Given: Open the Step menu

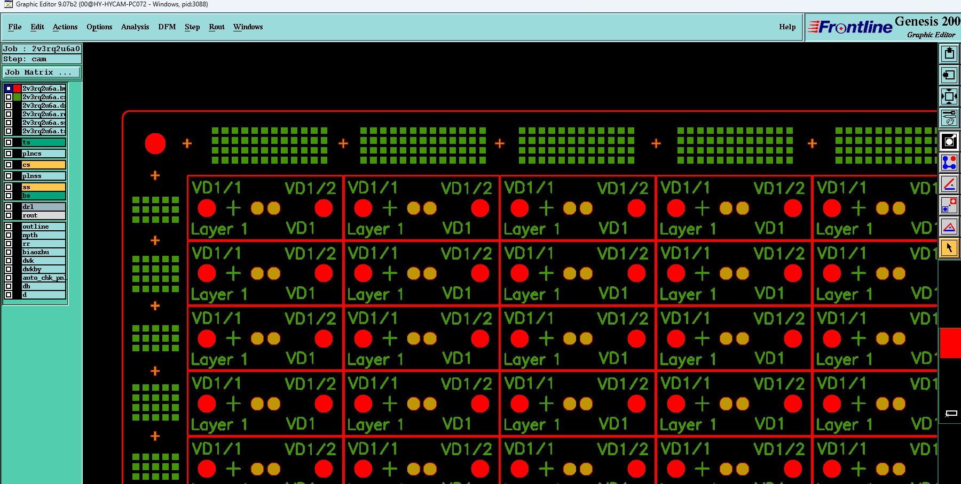Looking at the screenshot, I should 192,27.
